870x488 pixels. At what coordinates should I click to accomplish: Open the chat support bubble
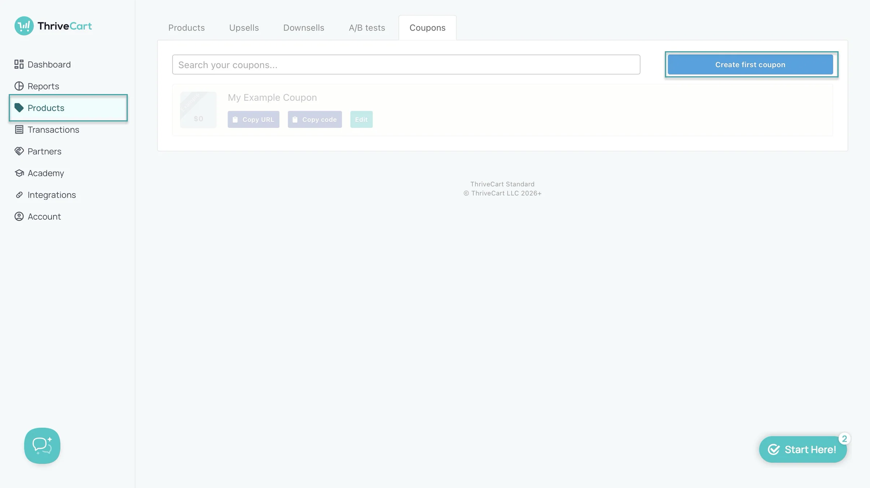click(42, 446)
